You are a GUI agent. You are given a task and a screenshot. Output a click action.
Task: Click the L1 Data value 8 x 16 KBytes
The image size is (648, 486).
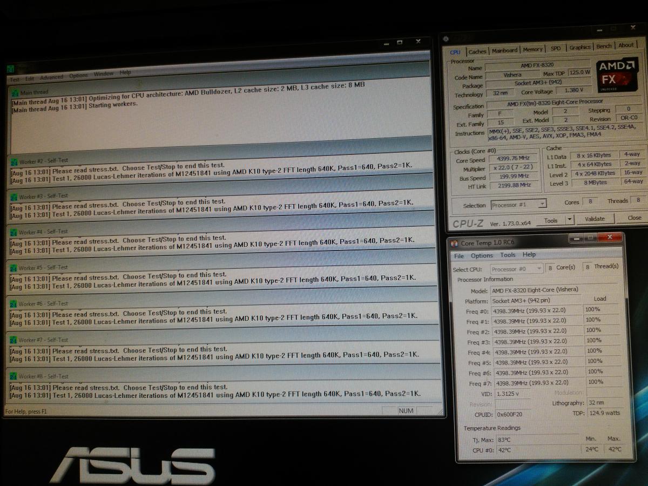tap(593, 156)
